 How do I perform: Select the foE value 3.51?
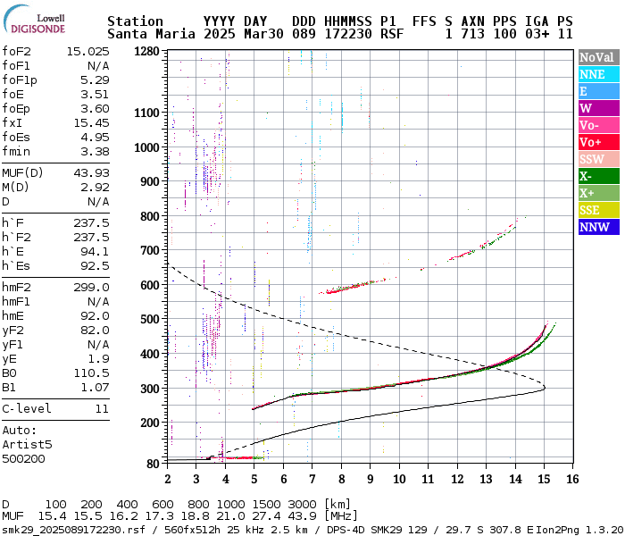pos(95,95)
